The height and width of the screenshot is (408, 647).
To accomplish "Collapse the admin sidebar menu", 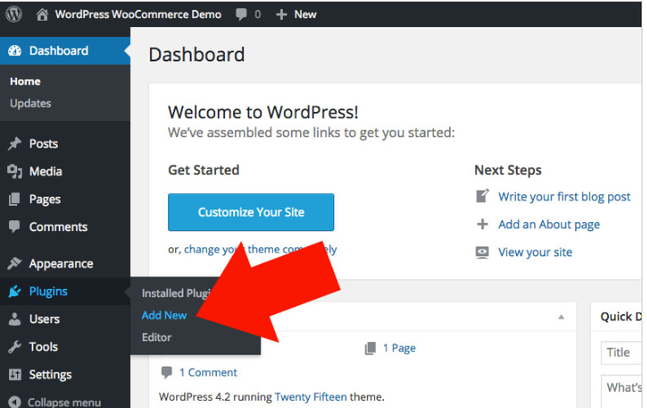I will [54, 402].
